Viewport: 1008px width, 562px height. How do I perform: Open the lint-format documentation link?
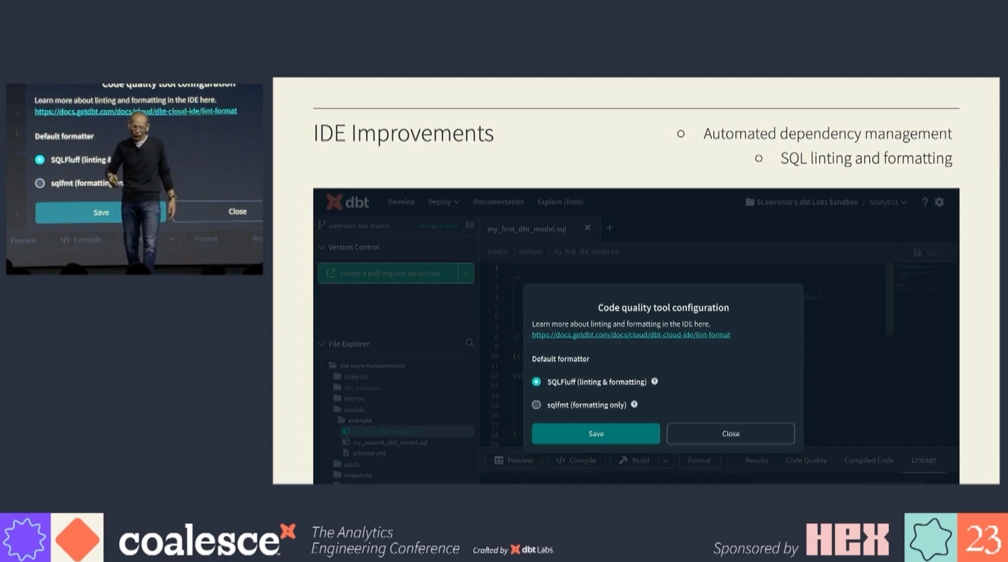pyautogui.click(x=630, y=334)
